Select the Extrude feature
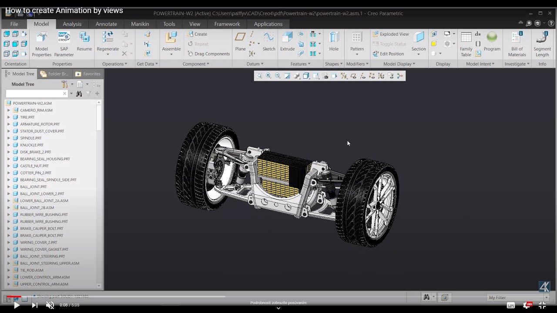The width and height of the screenshot is (557, 313). (287, 42)
